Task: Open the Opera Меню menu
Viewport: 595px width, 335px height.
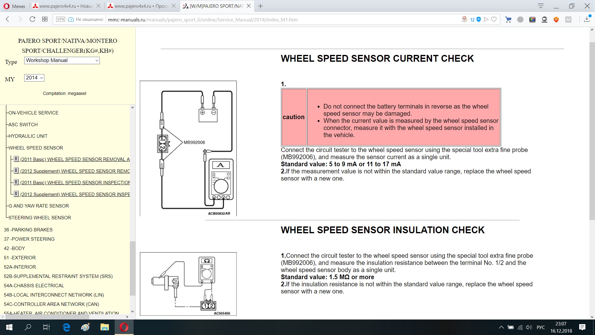Action: click(x=14, y=6)
